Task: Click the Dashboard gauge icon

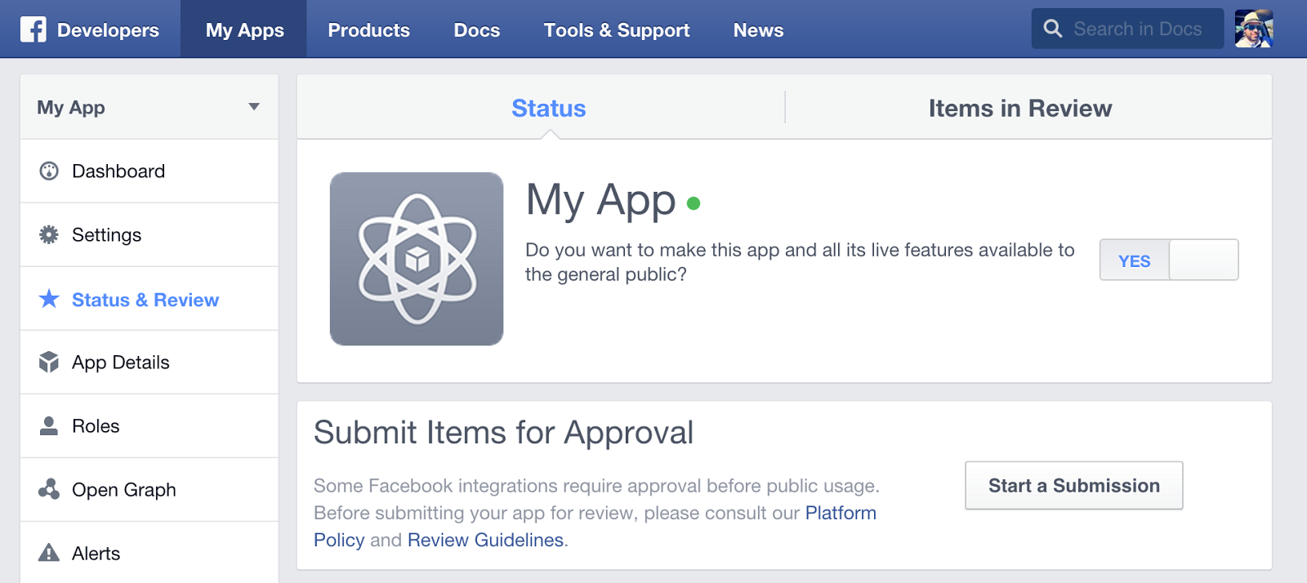Action: click(x=49, y=171)
